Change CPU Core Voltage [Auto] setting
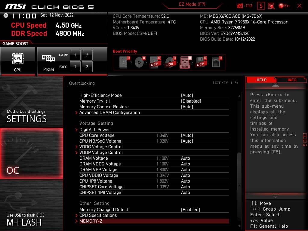 pyautogui.click(x=187, y=135)
